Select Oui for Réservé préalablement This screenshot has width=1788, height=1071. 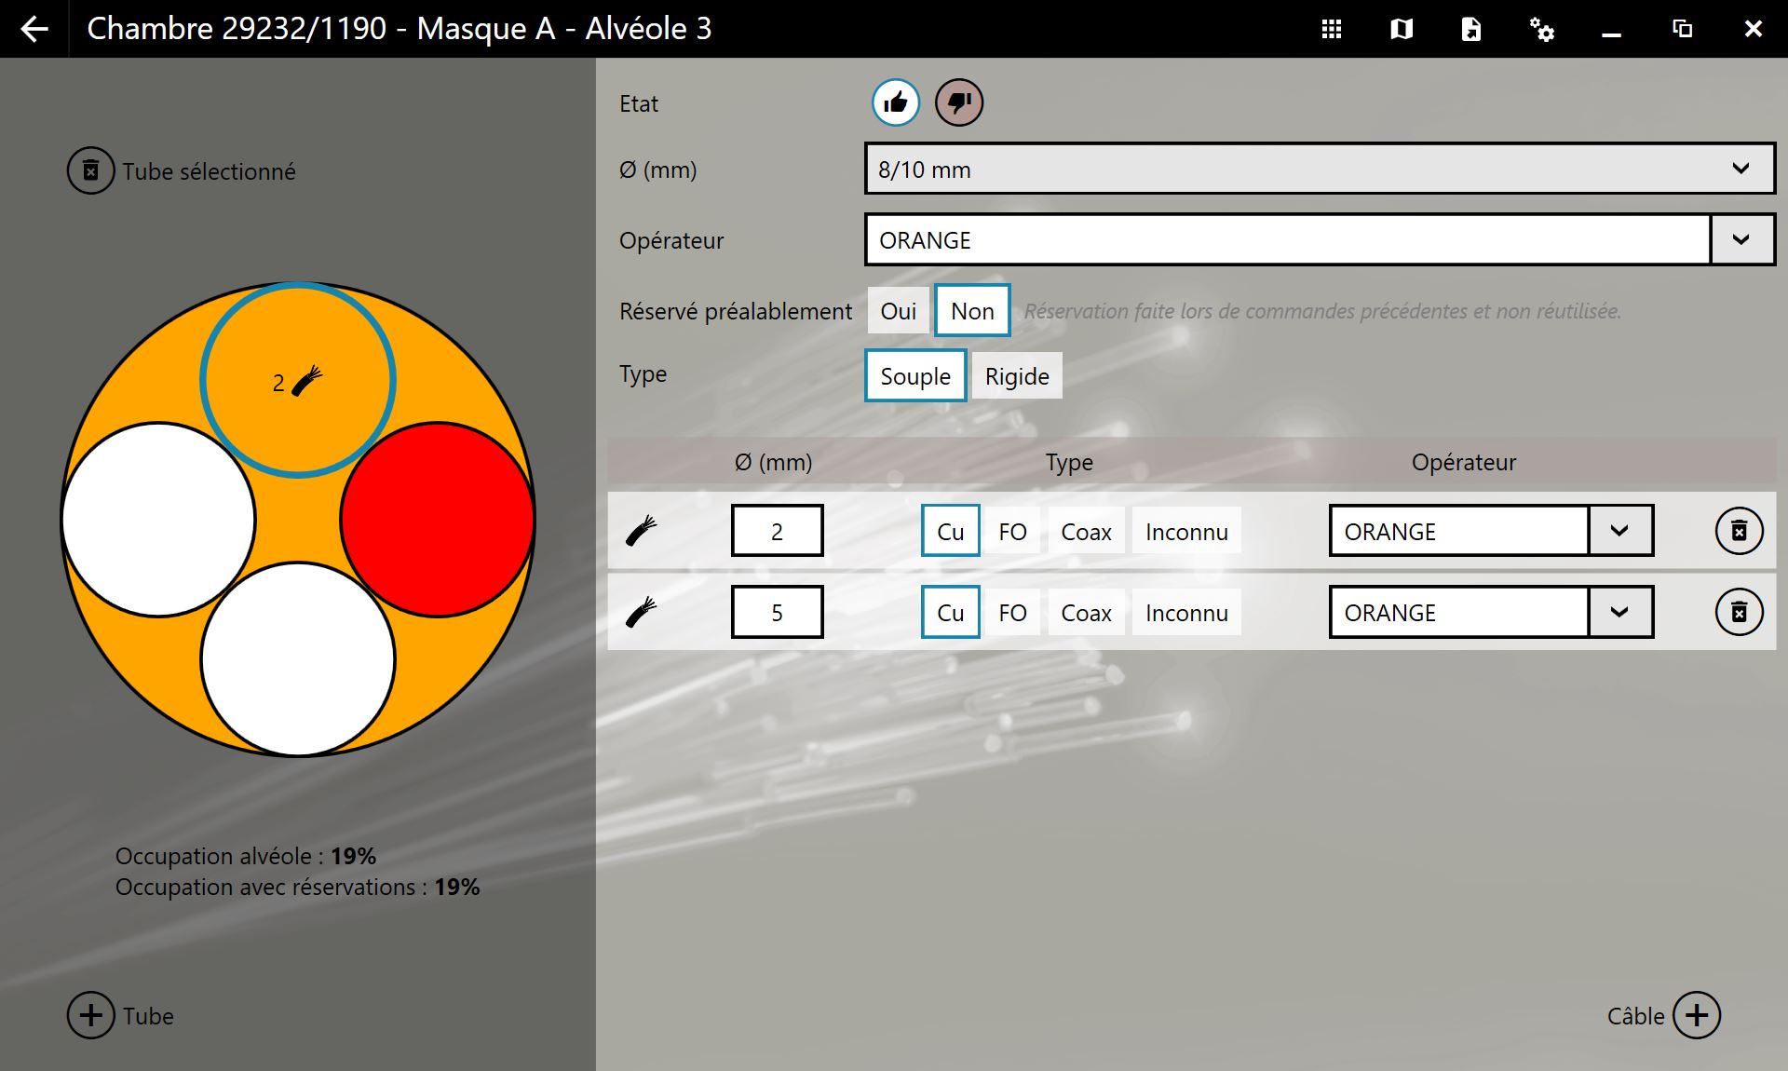click(899, 311)
